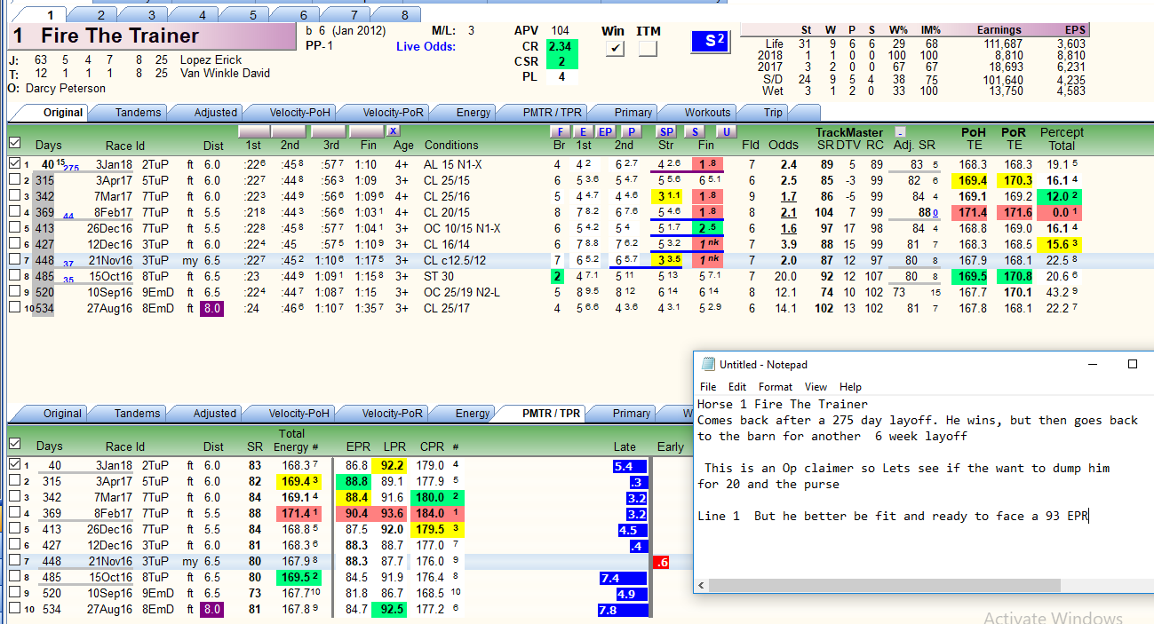Check upper row 4 checkbox for 8Feb17 race
Viewport: 1154px width, 624px height.
tap(13, 212)
